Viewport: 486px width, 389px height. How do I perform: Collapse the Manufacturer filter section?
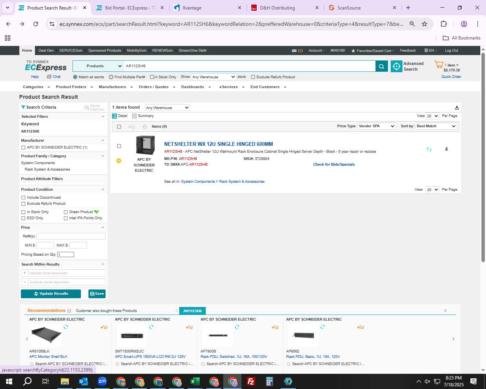(x=103, y=141)
